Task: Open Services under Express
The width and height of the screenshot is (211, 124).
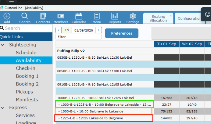Action: tap(25, 115)
